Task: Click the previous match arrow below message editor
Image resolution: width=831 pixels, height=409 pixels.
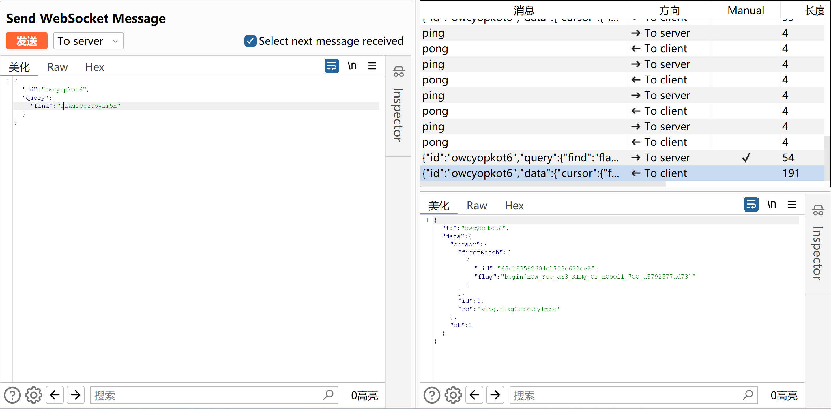Action: [55, 395]
